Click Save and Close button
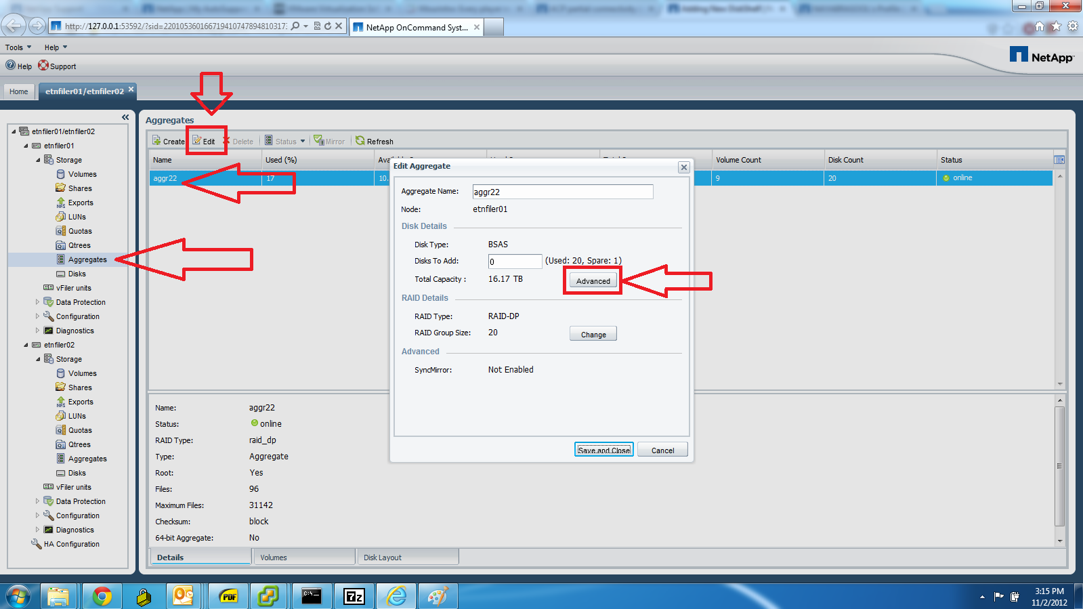 [604, 450]
